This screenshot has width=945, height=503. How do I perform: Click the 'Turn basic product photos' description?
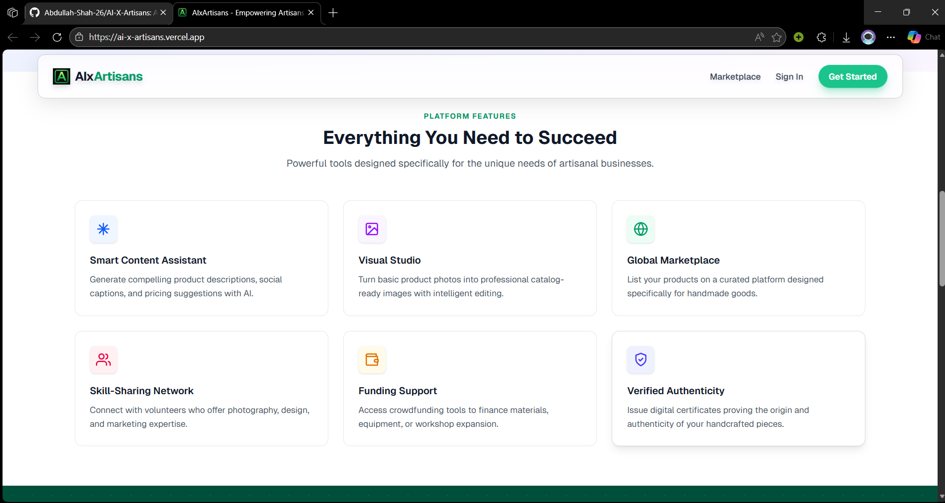pos(461,286)
